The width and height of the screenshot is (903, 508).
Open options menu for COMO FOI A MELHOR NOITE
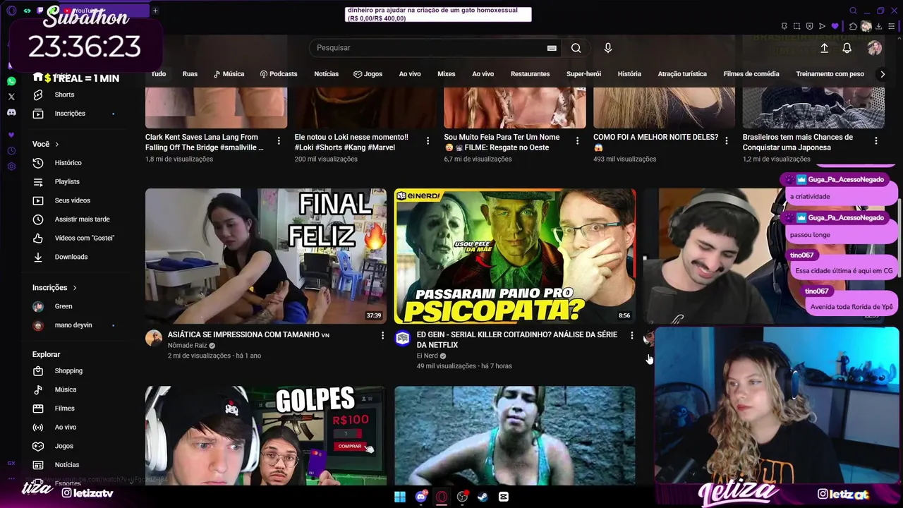(x=727, y=141)
